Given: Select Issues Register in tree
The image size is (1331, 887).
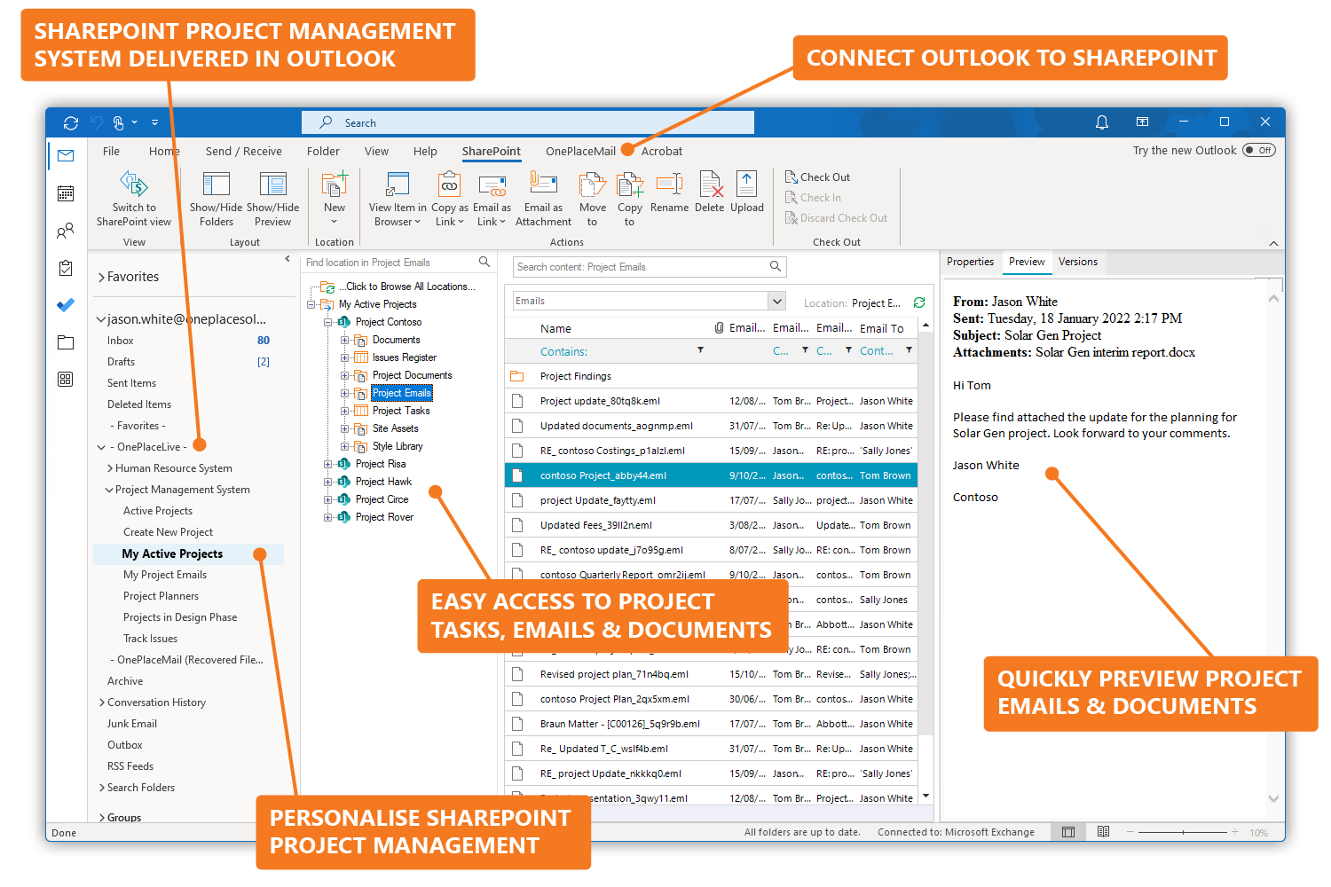Looking at the screenshot, I should pos(405,357).
